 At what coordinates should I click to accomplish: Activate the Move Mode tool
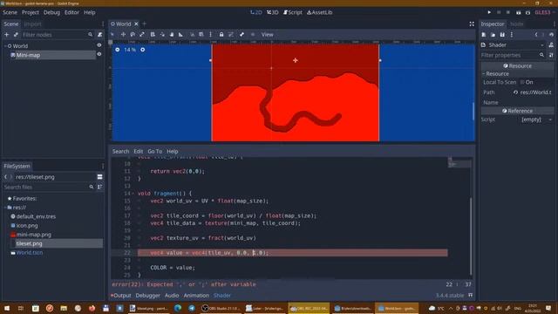(123, 35)
